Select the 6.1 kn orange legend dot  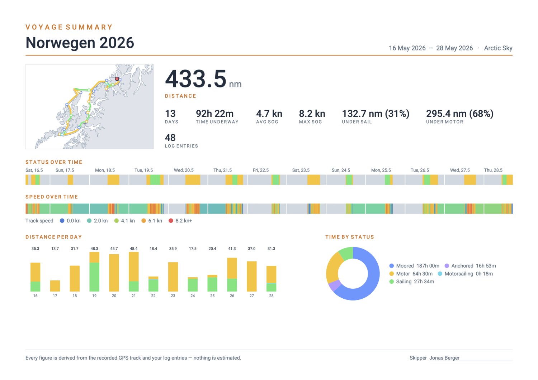pos(143,221)
